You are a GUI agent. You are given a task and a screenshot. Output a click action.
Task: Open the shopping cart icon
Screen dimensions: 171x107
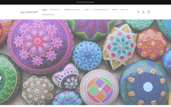149,12
